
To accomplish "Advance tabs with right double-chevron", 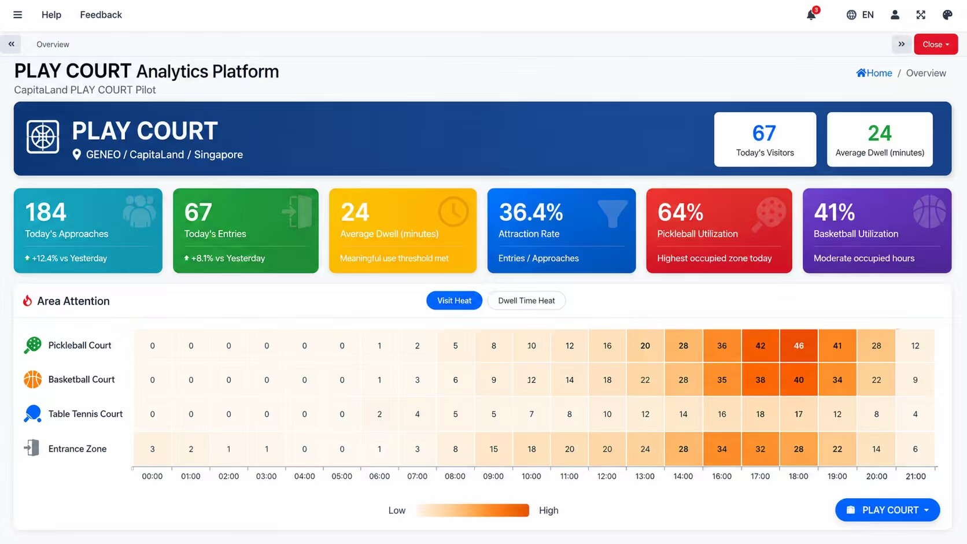I will coord(902,44).
